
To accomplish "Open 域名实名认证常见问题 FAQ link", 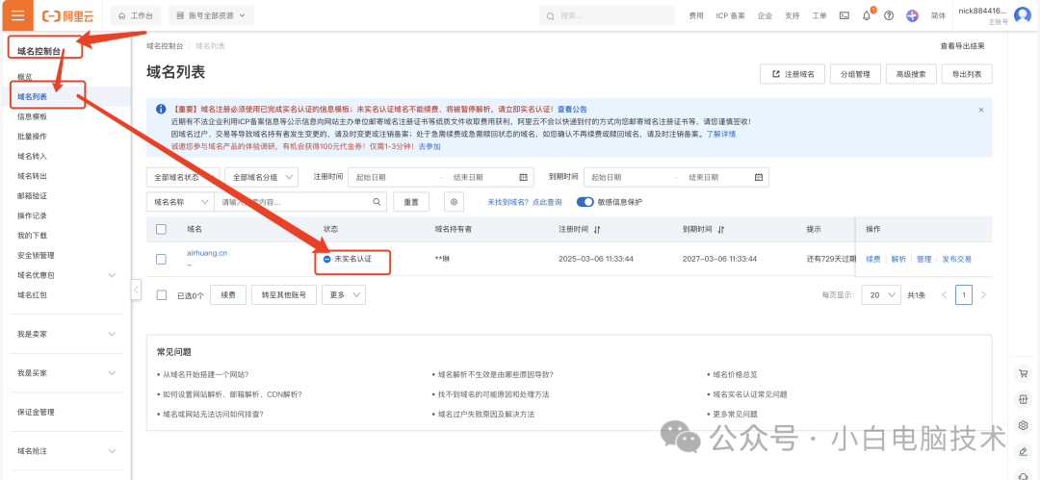I will click(x=749, y=393).
